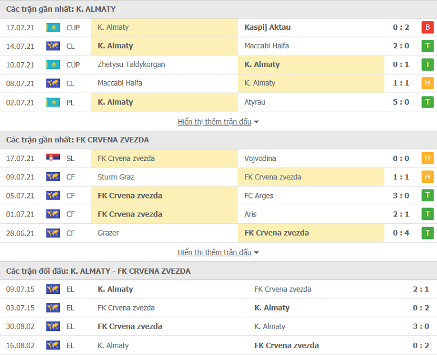Expand more matches under K. Almaty section
Screen dimensions: 437x355
coord(218,122)
